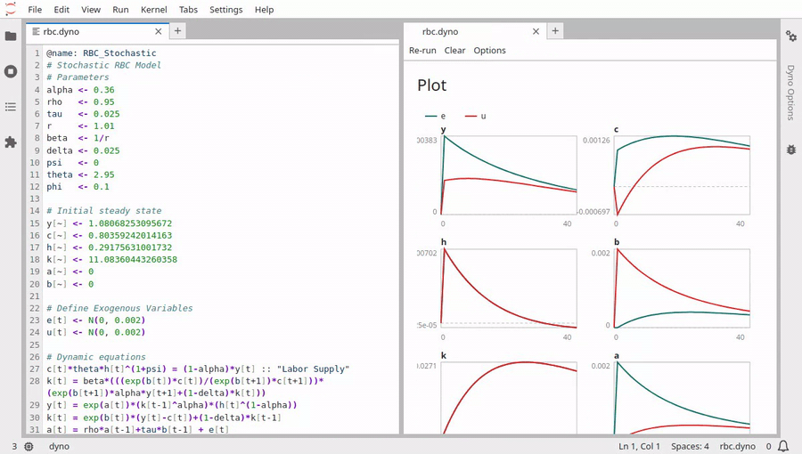Close the right rbc.dyno plot tab
This screenshot has height=454, width=802.
click(536, 32)
